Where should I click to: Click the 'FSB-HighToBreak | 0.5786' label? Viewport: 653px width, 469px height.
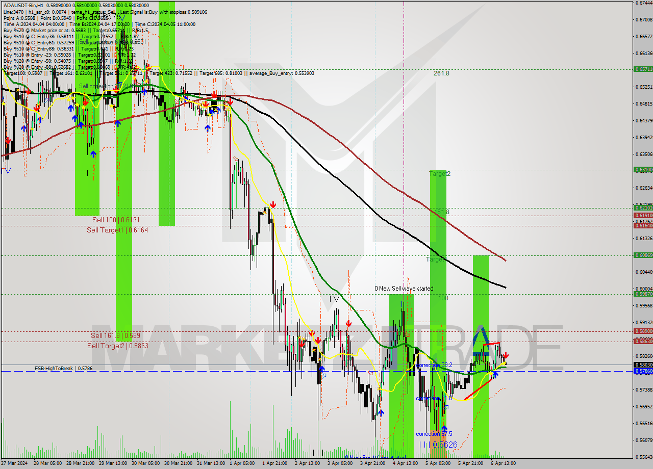63,368
